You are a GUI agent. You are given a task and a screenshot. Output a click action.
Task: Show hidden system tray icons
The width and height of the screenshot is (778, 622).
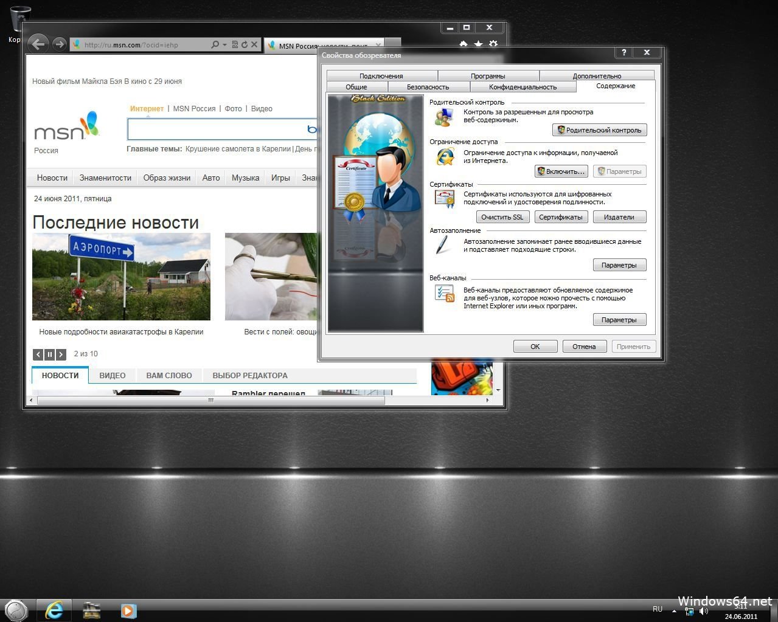tap(674, 611)
